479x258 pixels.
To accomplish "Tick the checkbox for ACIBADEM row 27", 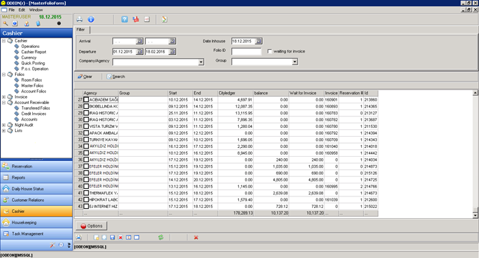I will (86, 100).
